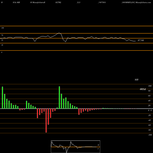Click the first green bar of the histogram
The image size is (153, 153).
[2, 98]
